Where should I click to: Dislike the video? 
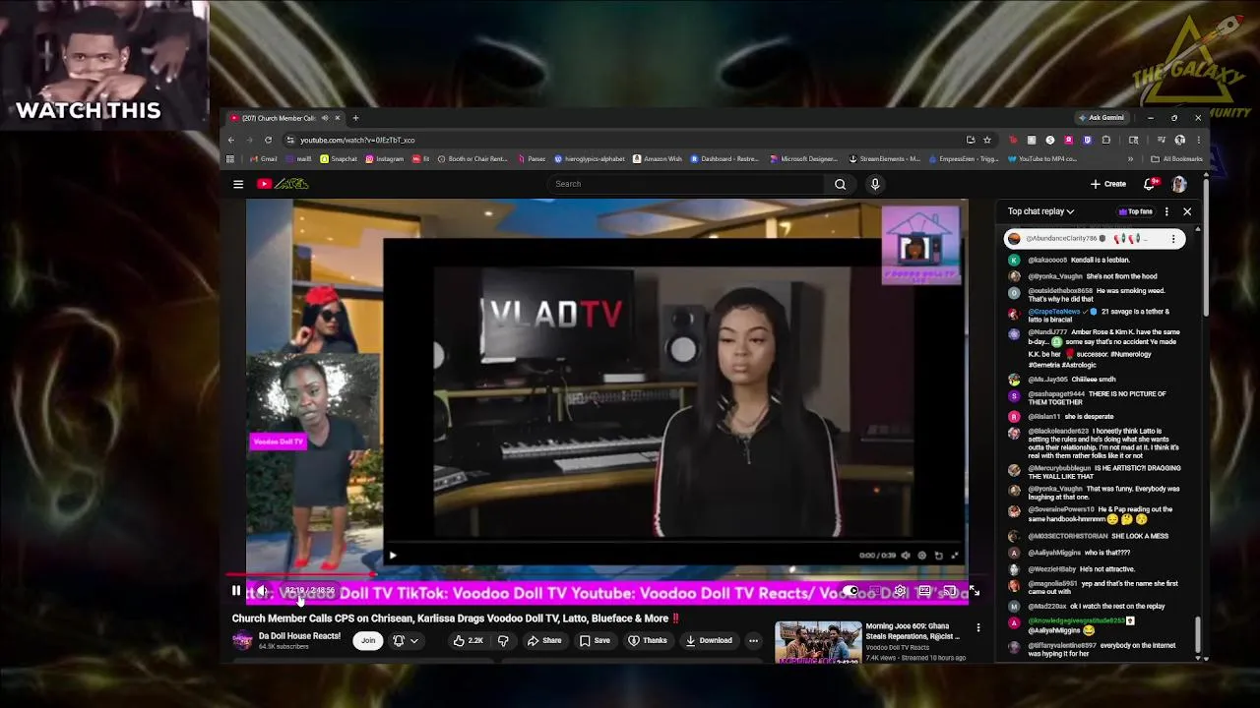pos(503,640)
